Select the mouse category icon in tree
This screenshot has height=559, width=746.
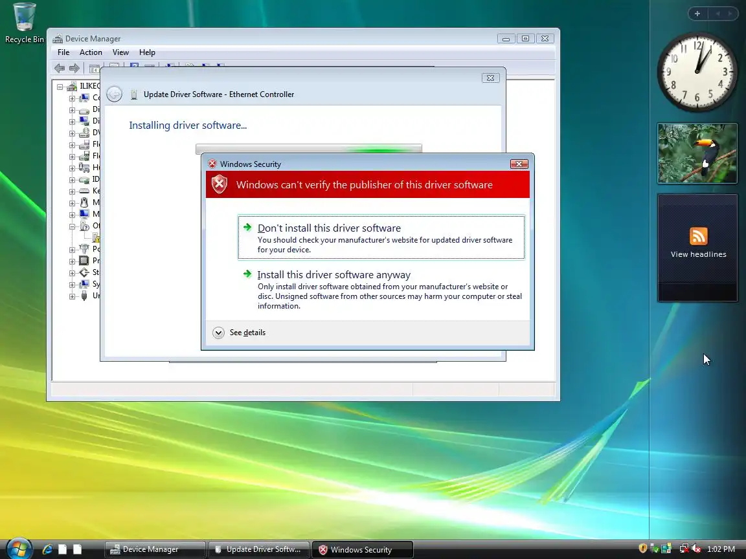[84, 203]
